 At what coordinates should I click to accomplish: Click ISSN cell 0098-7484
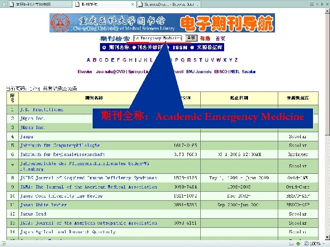[x=186, y=187]
